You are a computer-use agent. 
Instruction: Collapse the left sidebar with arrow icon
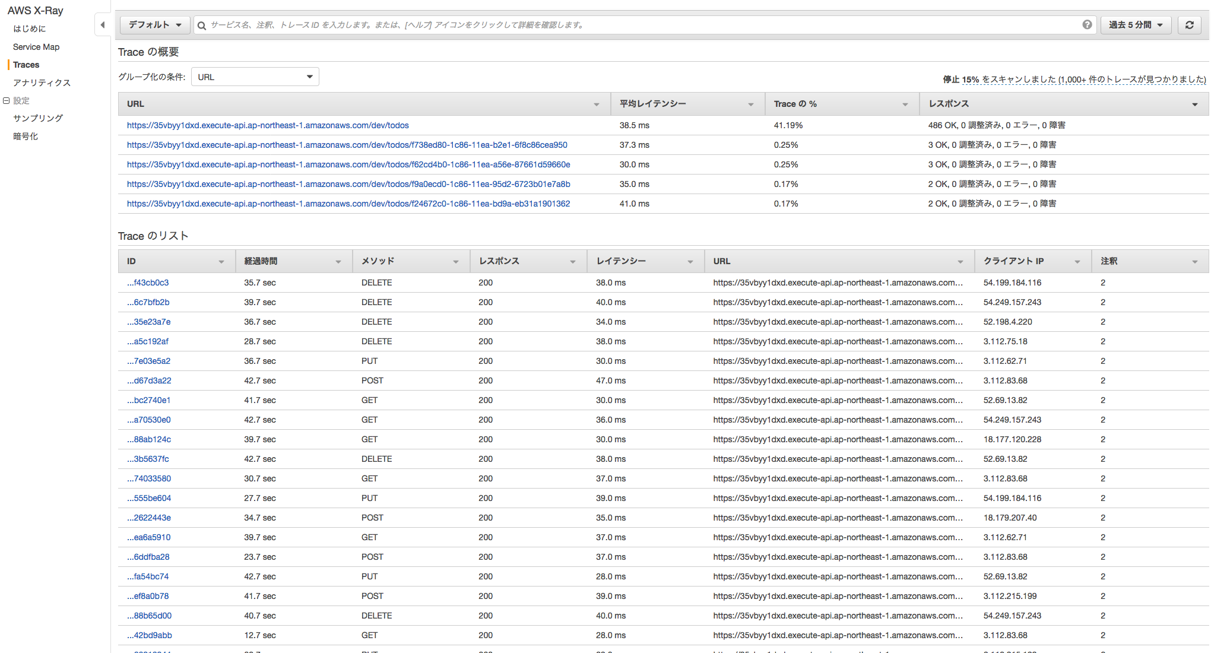(x=103, y=25)
